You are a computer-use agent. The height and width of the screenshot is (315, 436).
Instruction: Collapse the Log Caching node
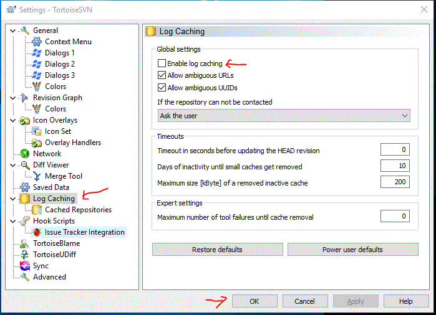point(13,199)
